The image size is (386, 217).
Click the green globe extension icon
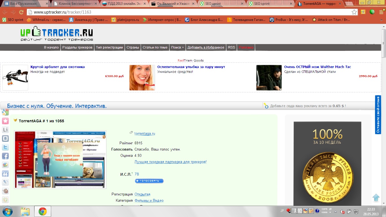click(x=372, y=12)
